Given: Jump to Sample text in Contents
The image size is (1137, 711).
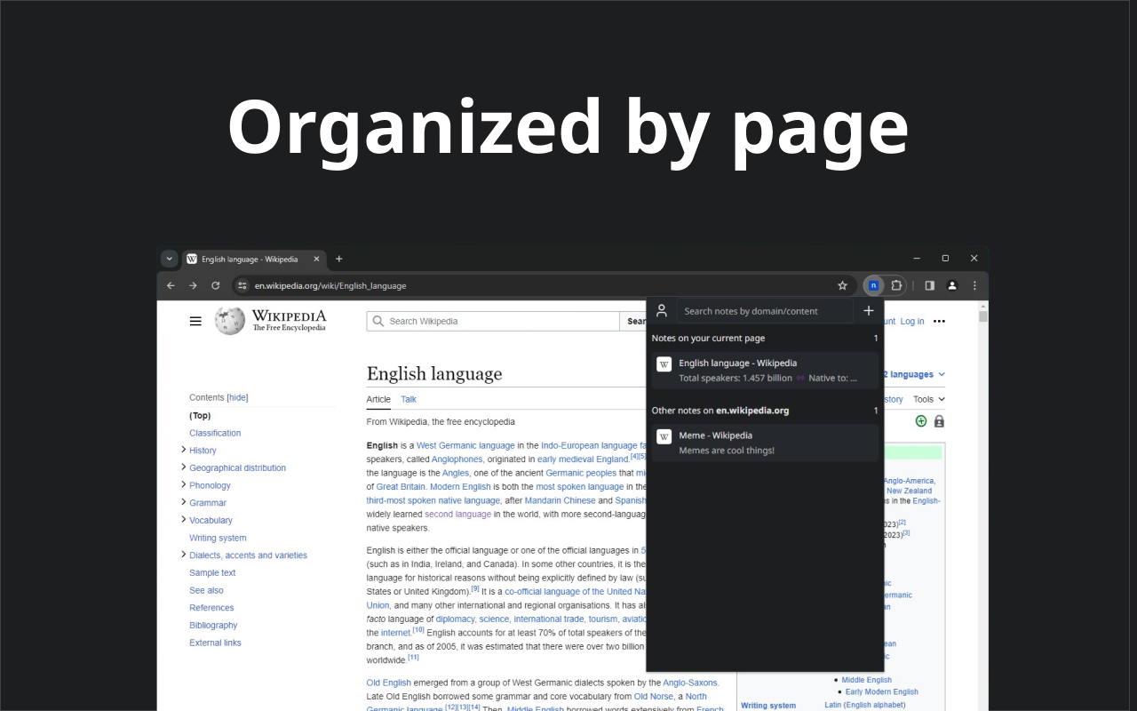Looking at the screenshot, I should pyautogui.click(x=212, y=572).
